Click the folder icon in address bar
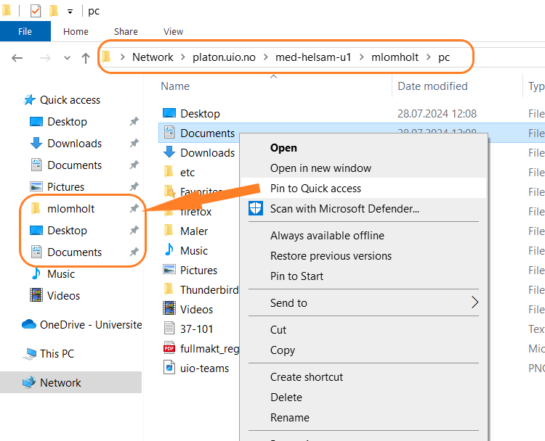The width and height of the screenshot is (545, 441). tap(107, 57)
